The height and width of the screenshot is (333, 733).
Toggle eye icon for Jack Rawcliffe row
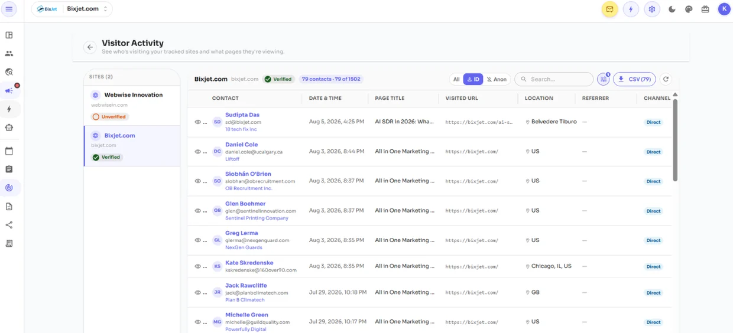(198, 293)
